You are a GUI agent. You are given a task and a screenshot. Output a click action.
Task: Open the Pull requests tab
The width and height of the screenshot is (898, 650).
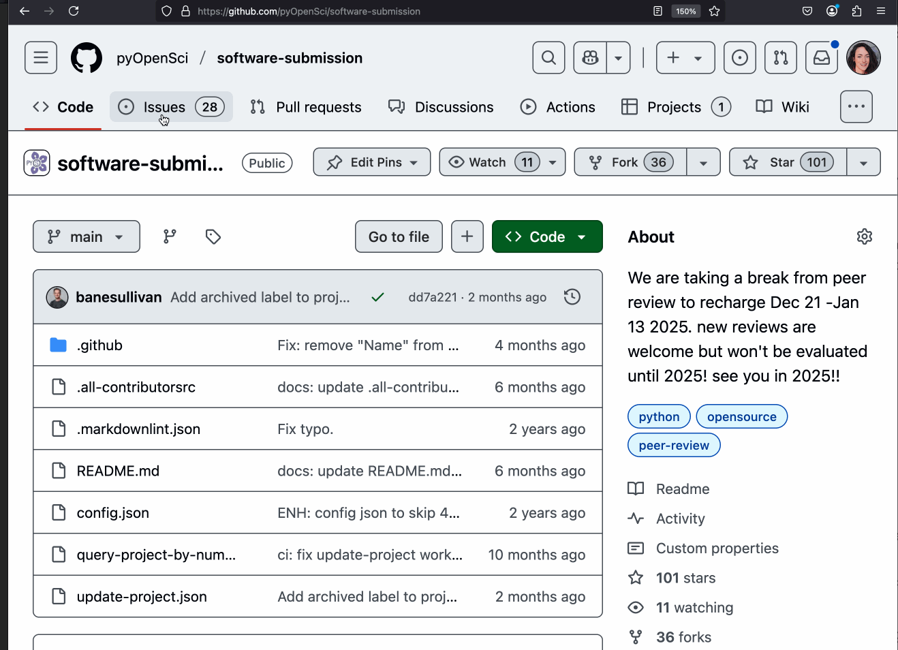[306, 107]
